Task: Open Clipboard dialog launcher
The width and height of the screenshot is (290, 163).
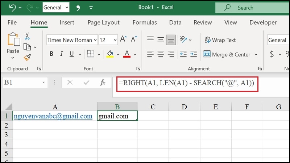Action: 39,68
